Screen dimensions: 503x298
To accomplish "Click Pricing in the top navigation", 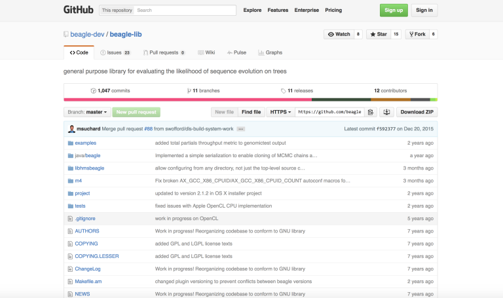I will tap(333, 10).
